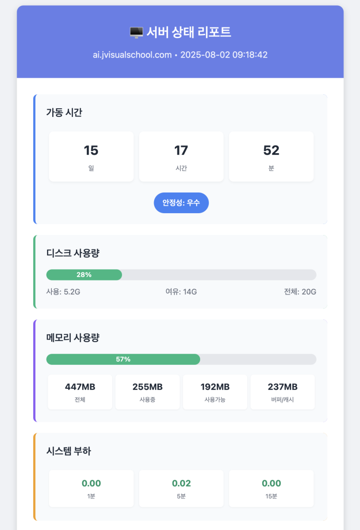Screen dimensions: 360x530
Task: Select the 15 일 uptime card
Action: coord(91,156)
